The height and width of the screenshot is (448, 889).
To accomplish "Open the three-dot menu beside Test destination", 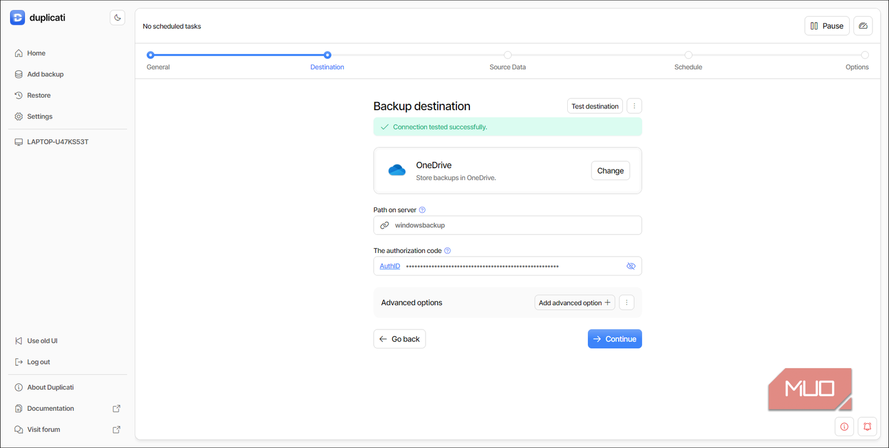I will [634, 106].
